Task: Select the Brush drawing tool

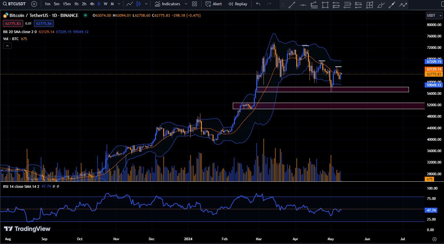Action: click(x=381, y=5)
